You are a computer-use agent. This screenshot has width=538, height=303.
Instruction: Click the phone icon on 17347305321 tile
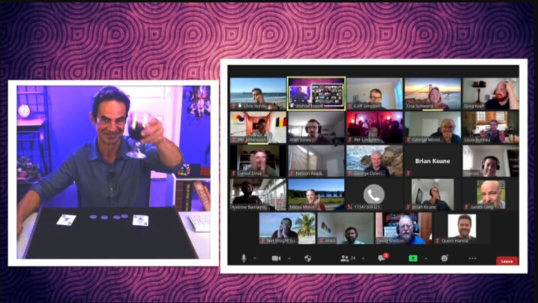tap(374, 194)
